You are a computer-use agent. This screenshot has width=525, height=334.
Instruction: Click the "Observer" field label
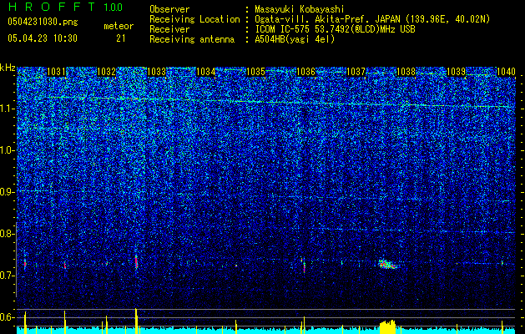click(x=169, y=9)
